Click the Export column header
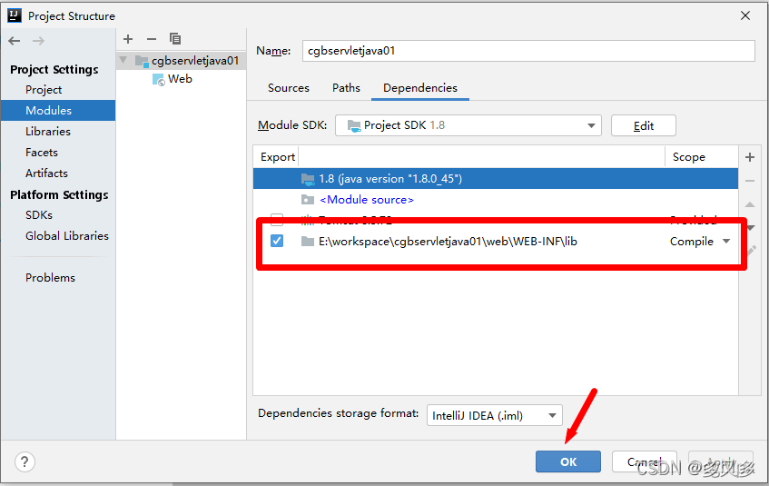This screenshot has width=769, height=486. tap(278, 157)
